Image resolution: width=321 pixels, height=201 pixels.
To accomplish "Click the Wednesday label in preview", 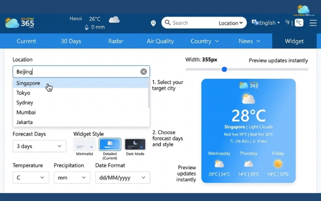I will (219, 153).
